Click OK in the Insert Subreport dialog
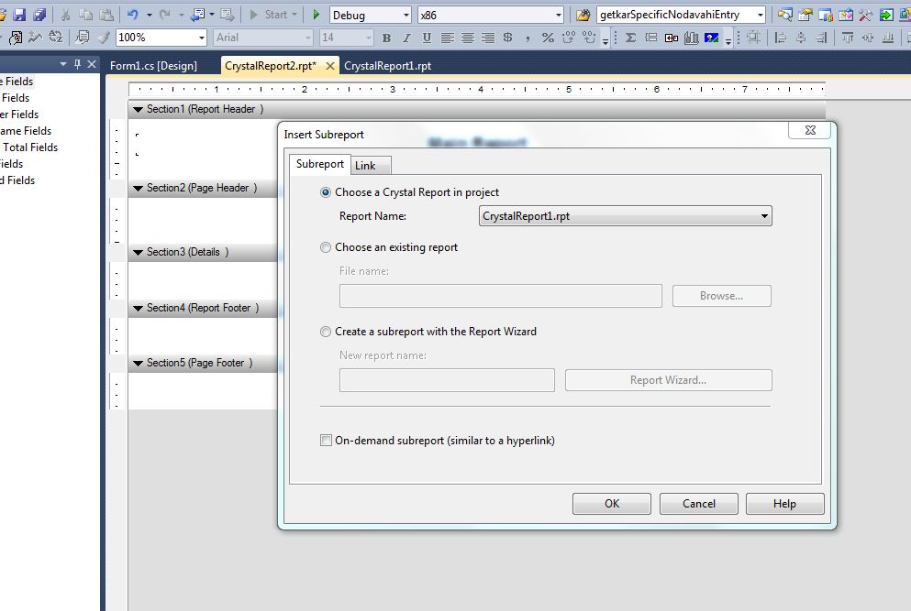The width and height of the screenshot is (911, 611). click(612, 504)
